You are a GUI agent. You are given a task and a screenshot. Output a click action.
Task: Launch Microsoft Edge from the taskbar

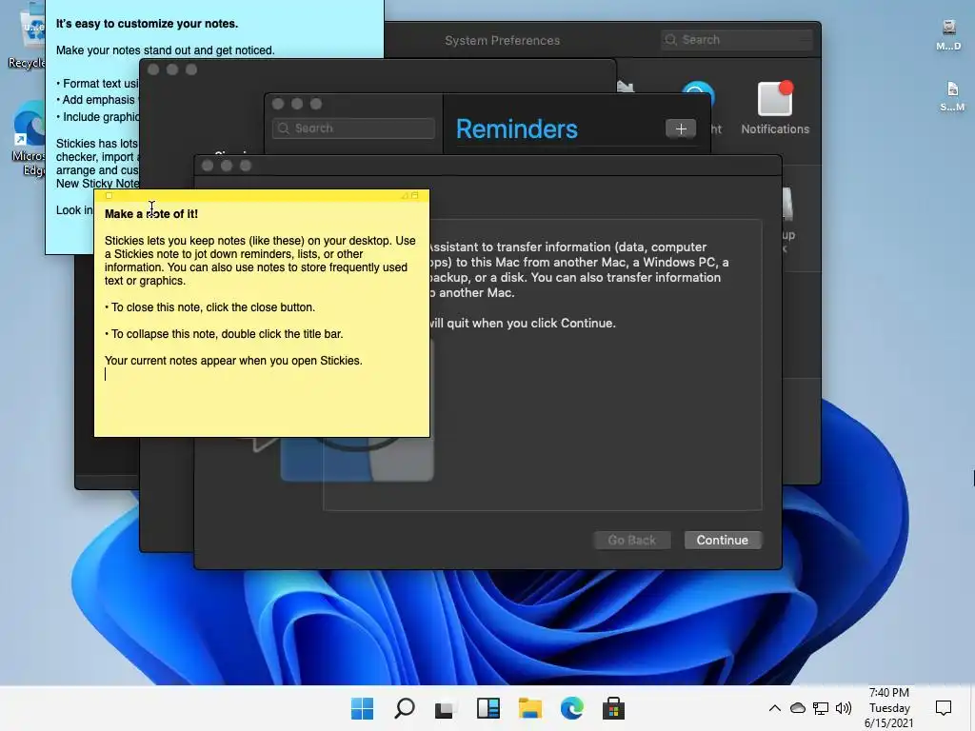571,708
